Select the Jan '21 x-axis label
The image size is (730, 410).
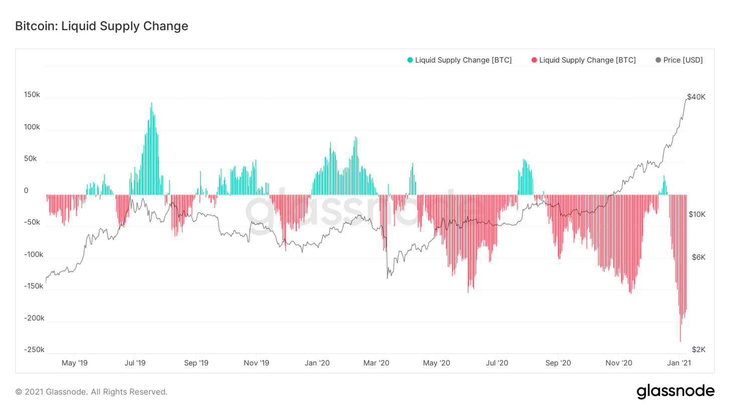pyautogui.click(x=679, y=362)
